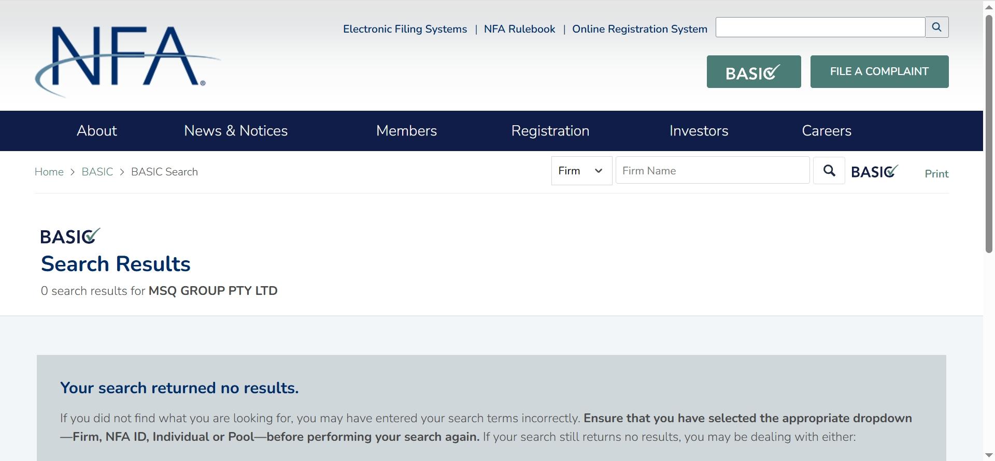Click the top site search text box
Viewport: 995px width, 461px height.
[x=820, y=27]
